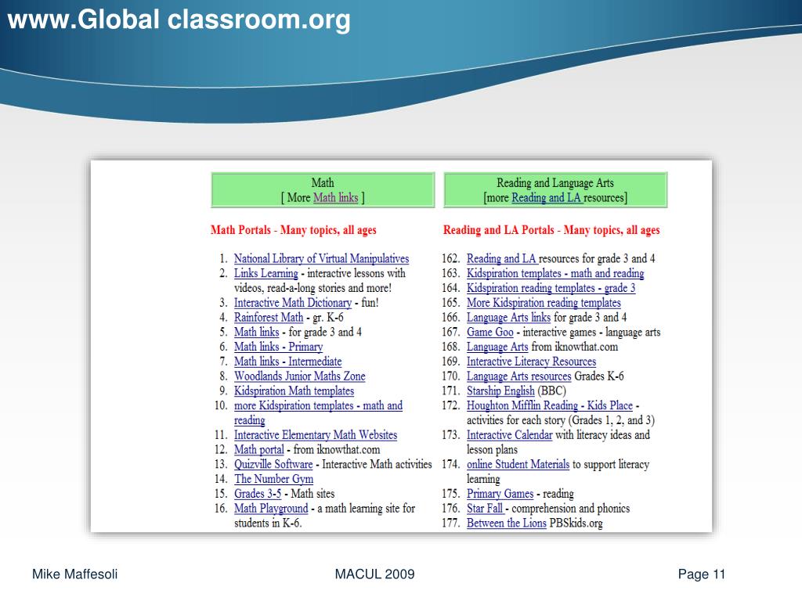Click the "Reading and Language Arts" header title
This screenshot has width=802, height=601.
[555, 182]
